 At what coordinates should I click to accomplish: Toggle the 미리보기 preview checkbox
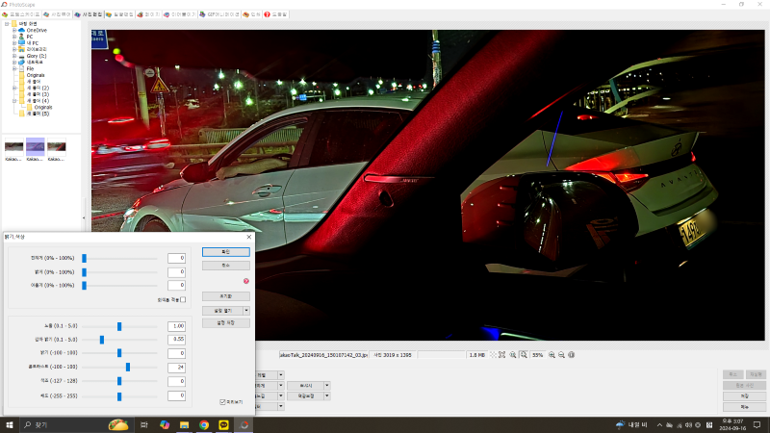(222, 402)
